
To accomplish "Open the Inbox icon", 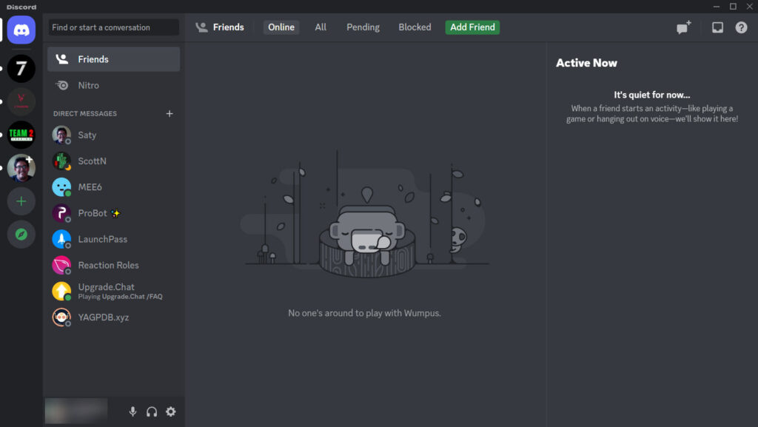I will (717, 27).
